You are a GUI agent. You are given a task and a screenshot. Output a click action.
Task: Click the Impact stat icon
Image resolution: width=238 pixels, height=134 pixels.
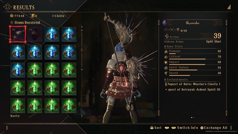(x=166, y=63)
